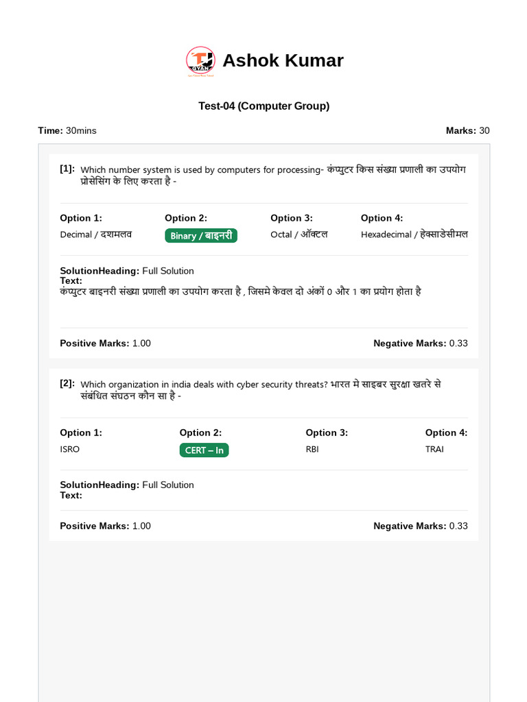Click the TJ Gyan logo icon
Viewport: 527px width, 702px height.
pyautogui.click(x=200, y=61)
